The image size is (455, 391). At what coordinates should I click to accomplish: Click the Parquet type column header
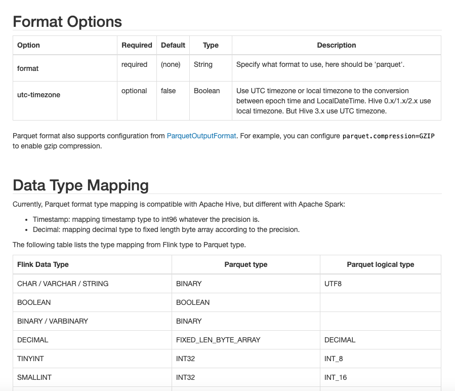tap(246, 265)
